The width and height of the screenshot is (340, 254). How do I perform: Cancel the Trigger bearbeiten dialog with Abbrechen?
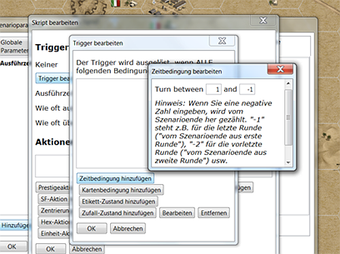(128, 229)
